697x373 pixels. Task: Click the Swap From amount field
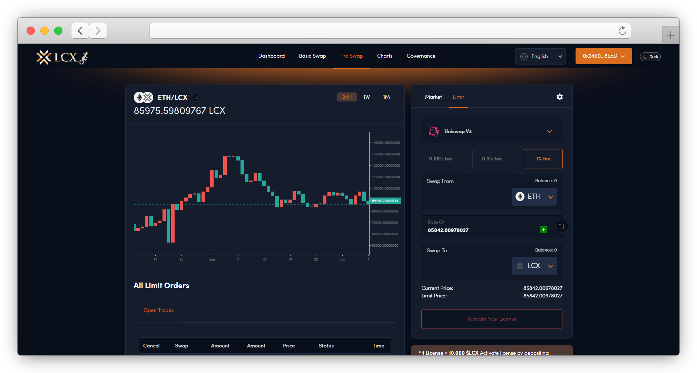(x=468, y=197)
